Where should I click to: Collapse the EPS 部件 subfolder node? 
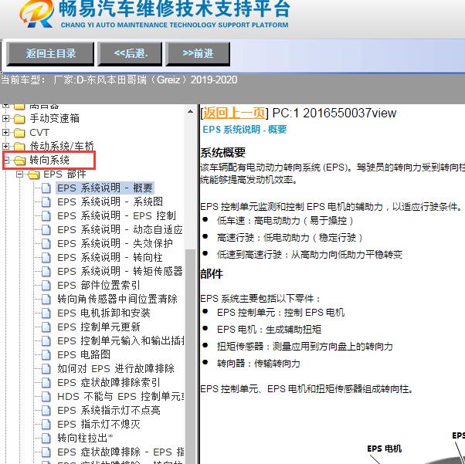click(x=19, y=174)
